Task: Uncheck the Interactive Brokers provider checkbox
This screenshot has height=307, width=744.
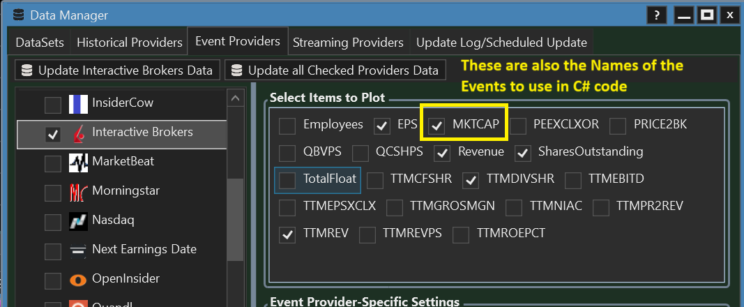Action: [53, 134]
